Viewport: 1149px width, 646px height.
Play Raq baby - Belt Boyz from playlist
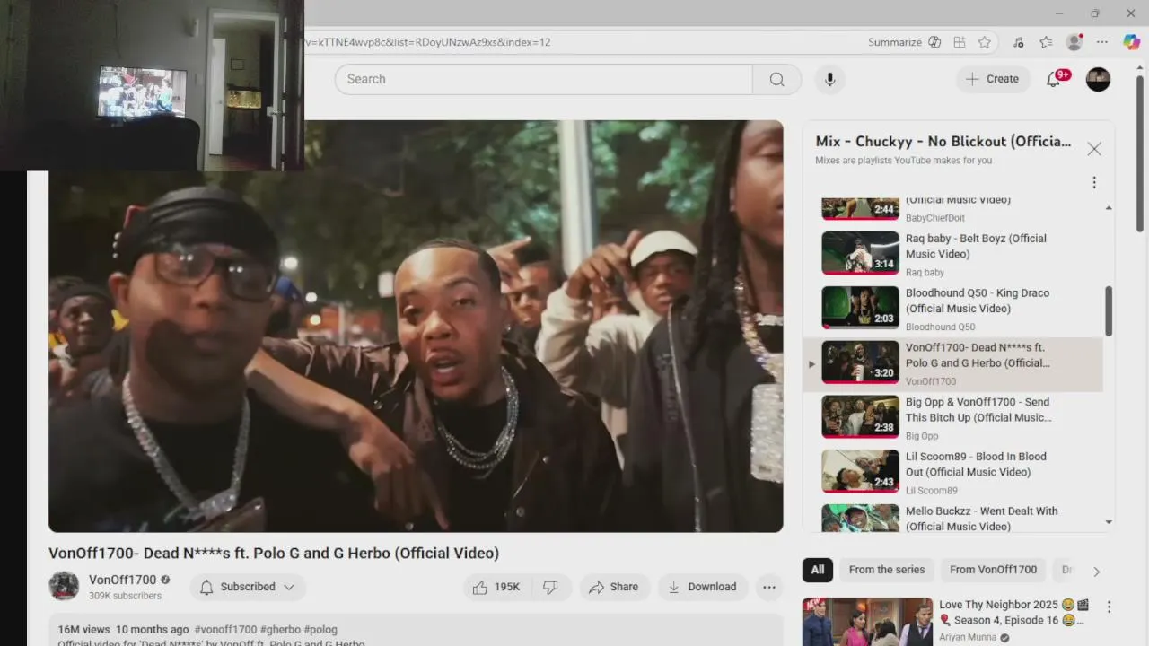coord(952,254)
